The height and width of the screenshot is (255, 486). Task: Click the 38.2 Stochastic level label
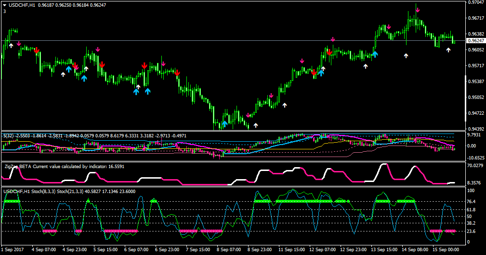[x=472, y=223]
